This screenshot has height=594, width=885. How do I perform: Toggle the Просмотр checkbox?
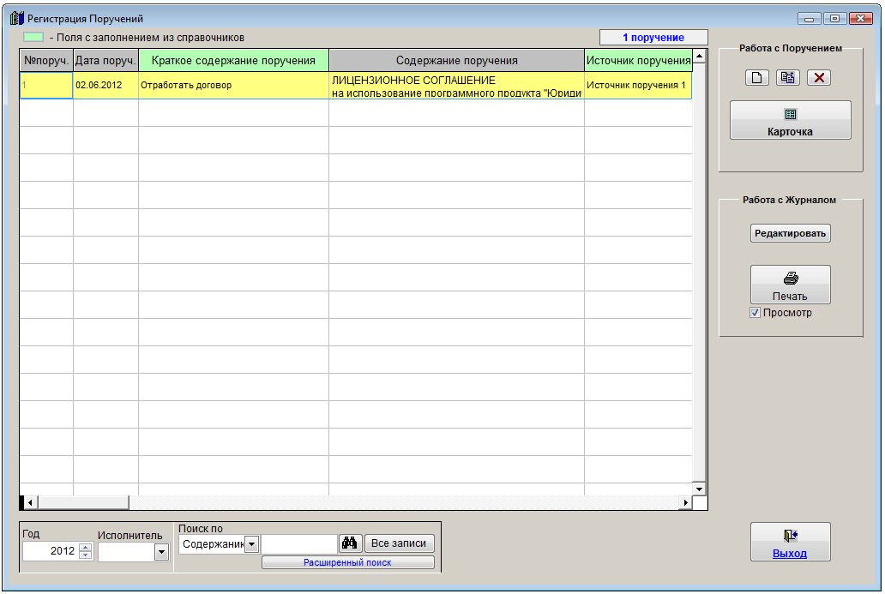click(x=755, y=313)
